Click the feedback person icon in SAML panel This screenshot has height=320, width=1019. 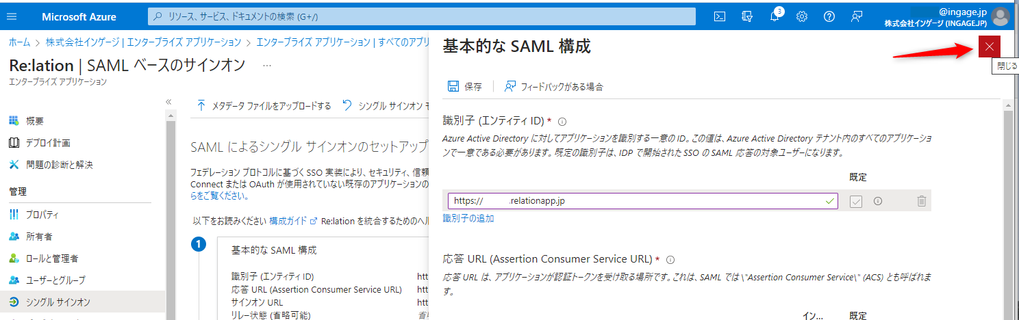509,86
